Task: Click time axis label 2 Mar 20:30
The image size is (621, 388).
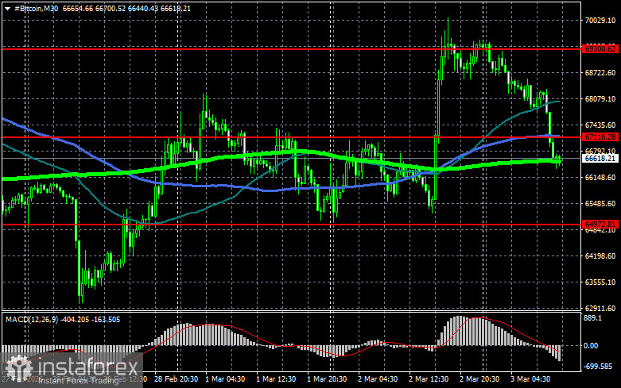Action: [x=479, y=379]
